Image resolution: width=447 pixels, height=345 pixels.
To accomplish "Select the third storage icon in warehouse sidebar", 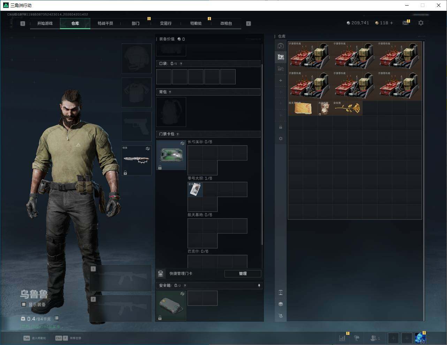I will 281,69.
